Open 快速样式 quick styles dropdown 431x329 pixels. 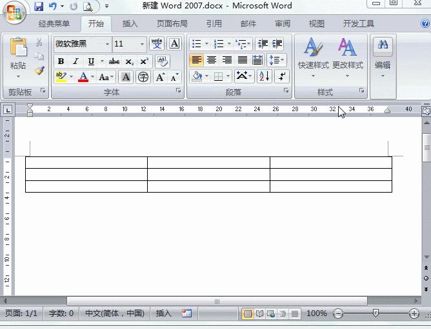pyautogui.click(x=314, y=58)
